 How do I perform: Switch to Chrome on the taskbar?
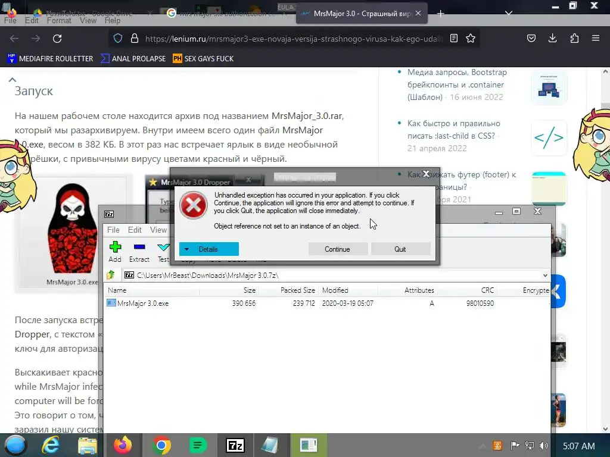click(161, 445)
